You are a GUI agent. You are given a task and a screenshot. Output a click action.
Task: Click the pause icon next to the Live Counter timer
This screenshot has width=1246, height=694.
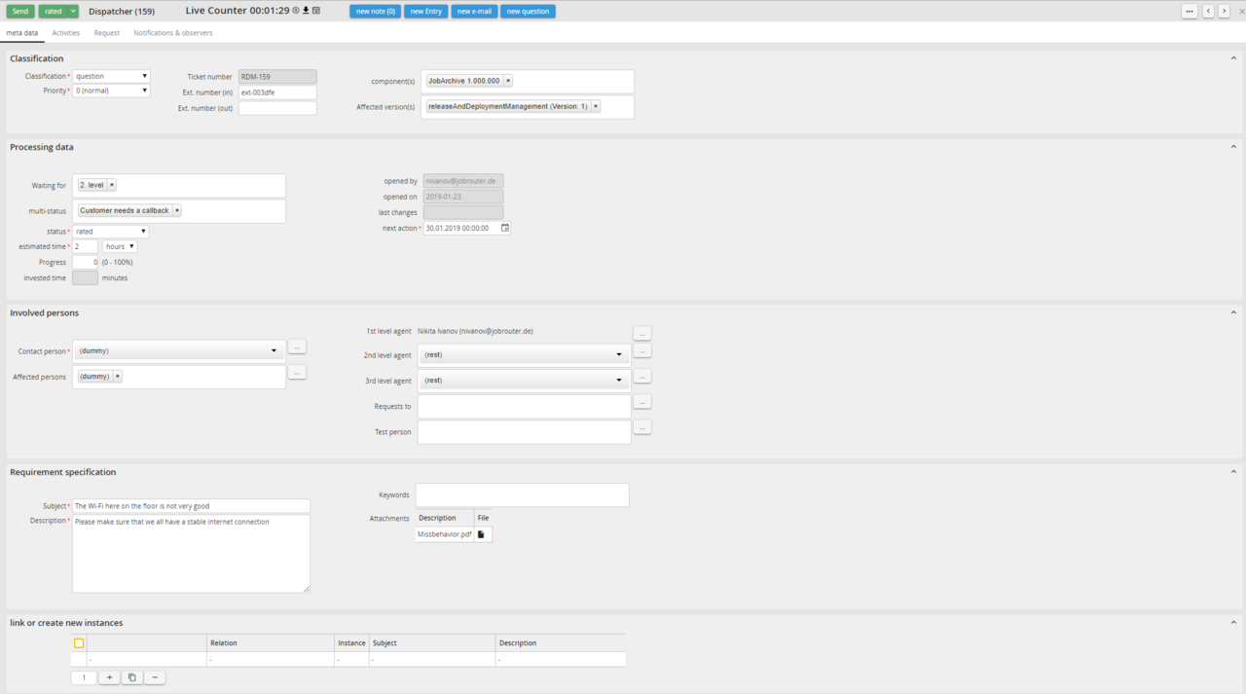[x=296, y=11]
